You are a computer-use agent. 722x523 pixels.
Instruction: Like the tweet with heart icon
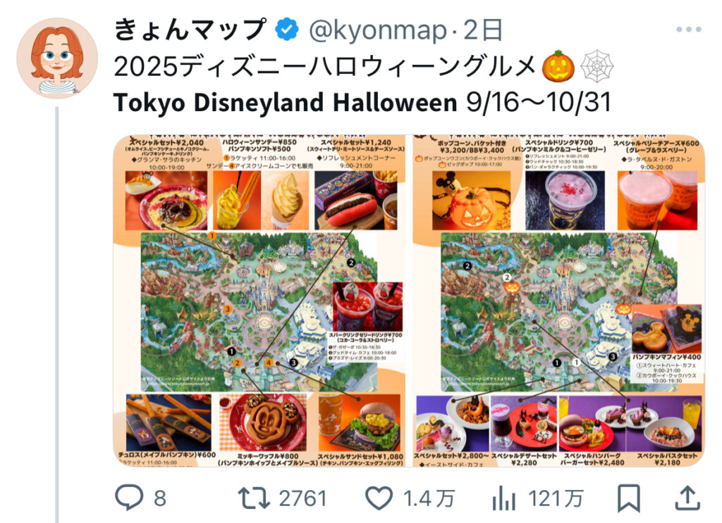[x=379, y=498]
